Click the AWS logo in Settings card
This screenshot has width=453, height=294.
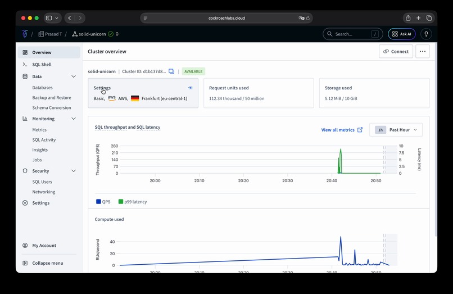click(x=111, y=98)
